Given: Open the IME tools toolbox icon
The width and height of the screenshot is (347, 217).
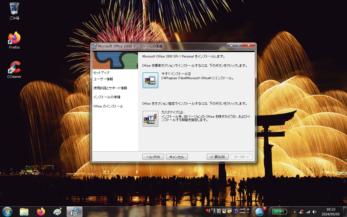Looking at the screenshot, I should [230, 211].
